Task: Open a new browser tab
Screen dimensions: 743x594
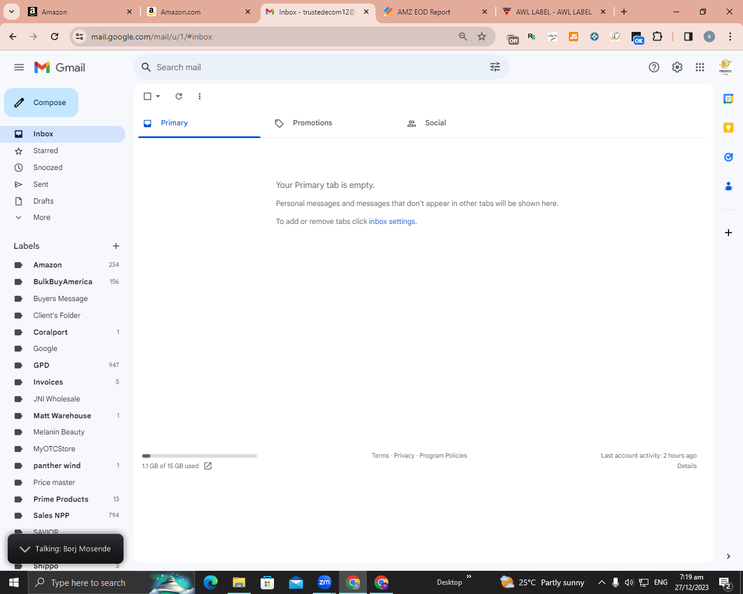Action: pyautogui.click(x=624, y=12)
